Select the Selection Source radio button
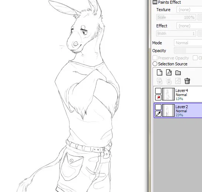 coord(155,64)
